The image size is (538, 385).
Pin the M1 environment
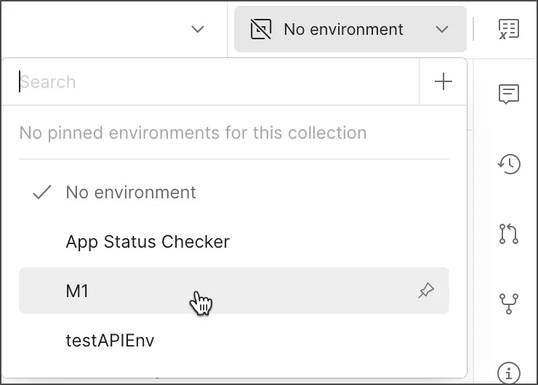426,291
